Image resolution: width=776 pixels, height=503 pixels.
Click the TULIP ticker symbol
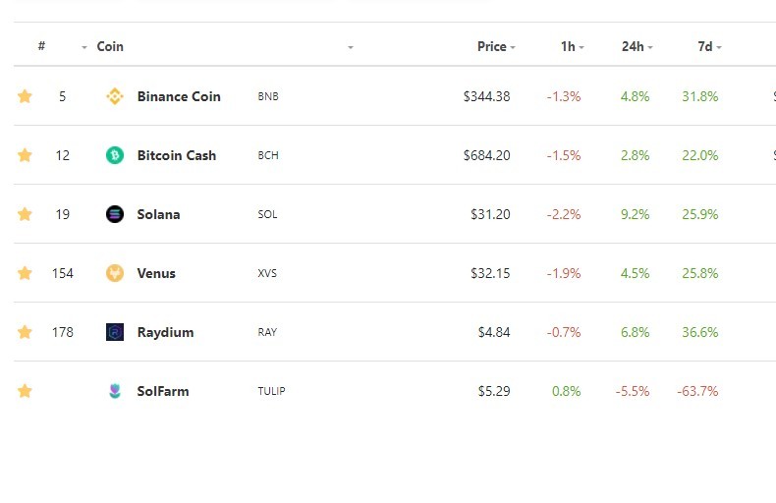click(271, 391)
